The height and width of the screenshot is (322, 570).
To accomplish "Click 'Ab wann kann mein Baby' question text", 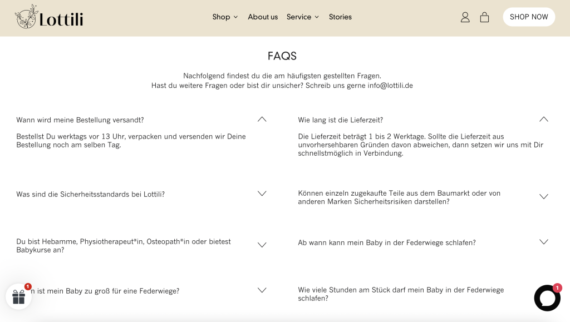I will (387, 242).
